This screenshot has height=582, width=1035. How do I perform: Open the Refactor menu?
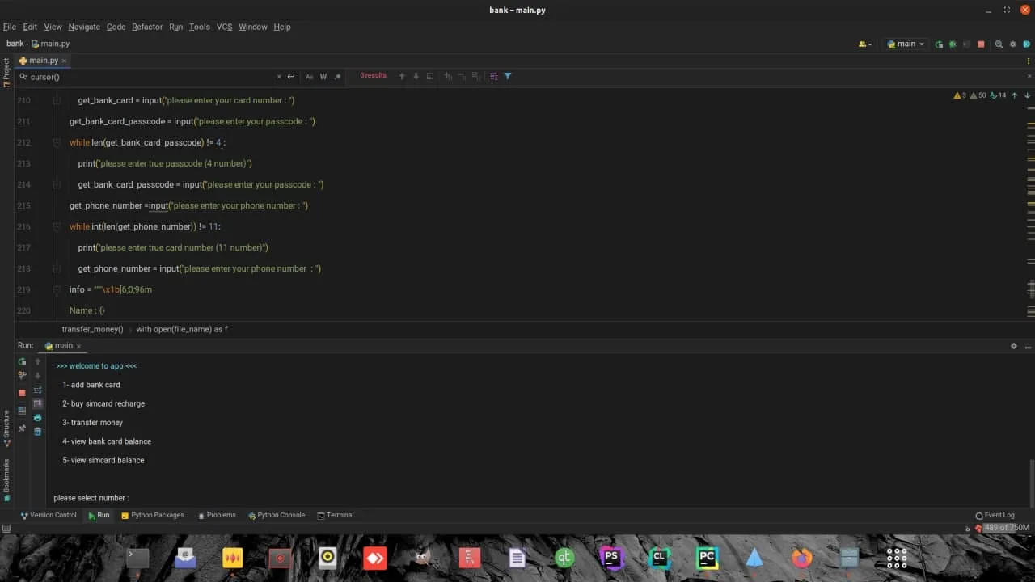point(147,27)
